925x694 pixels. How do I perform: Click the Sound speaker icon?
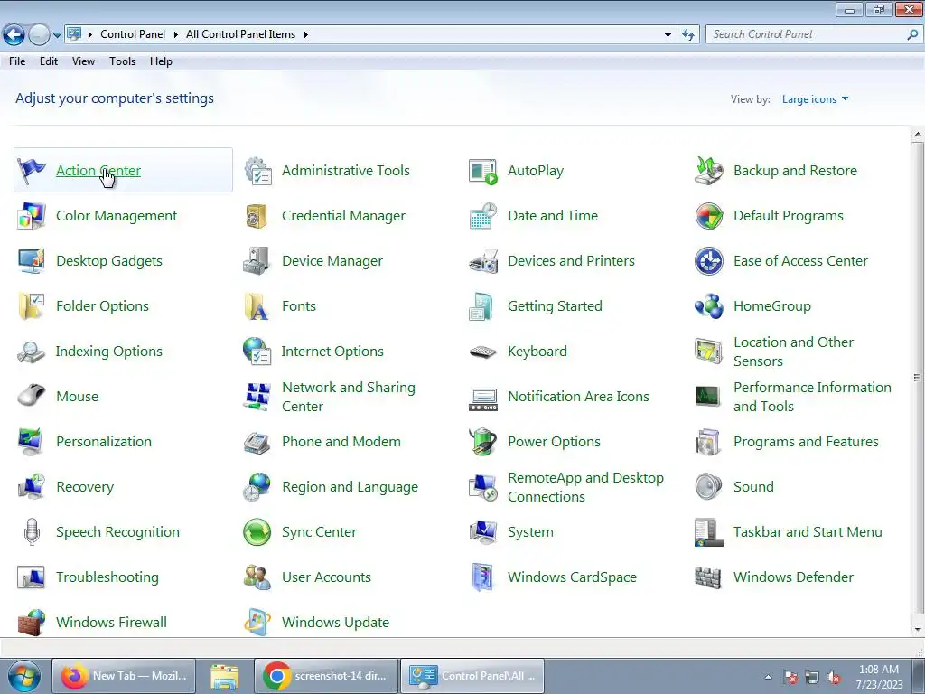tap(709, 487)
